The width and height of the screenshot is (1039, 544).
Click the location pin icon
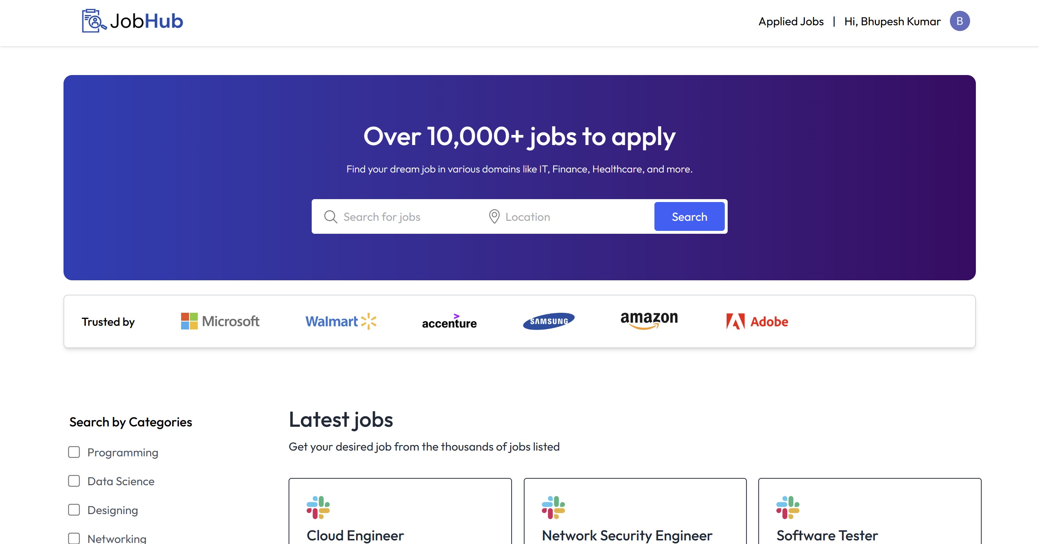(495, 216)
